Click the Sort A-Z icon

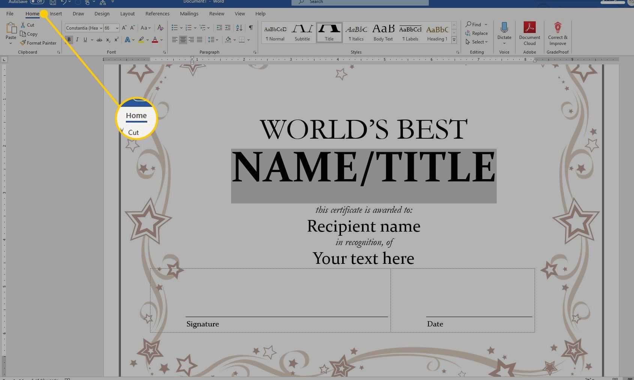pos(239,28)
